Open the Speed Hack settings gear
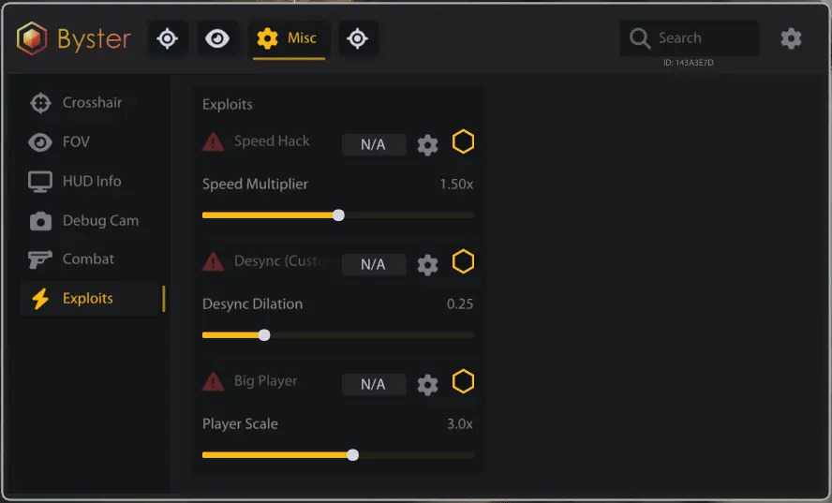Image resolution: width=832 pixels, height=503 pixels. click(427, 145)
